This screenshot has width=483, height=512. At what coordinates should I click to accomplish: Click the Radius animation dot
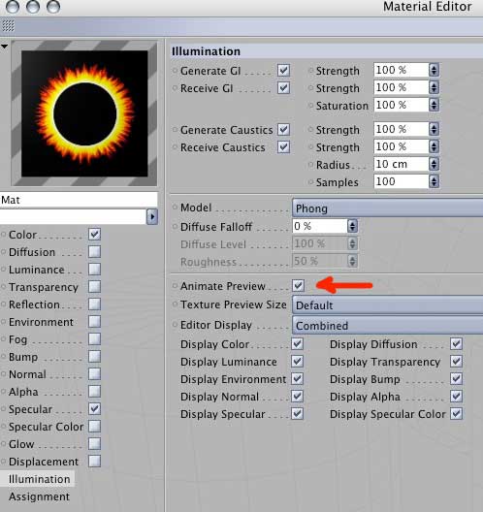[310, 165]
